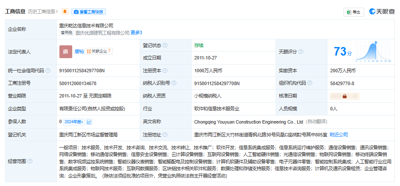Click help icon beside 纳税人识别号
400x186 pixels.
click(174, 83)
